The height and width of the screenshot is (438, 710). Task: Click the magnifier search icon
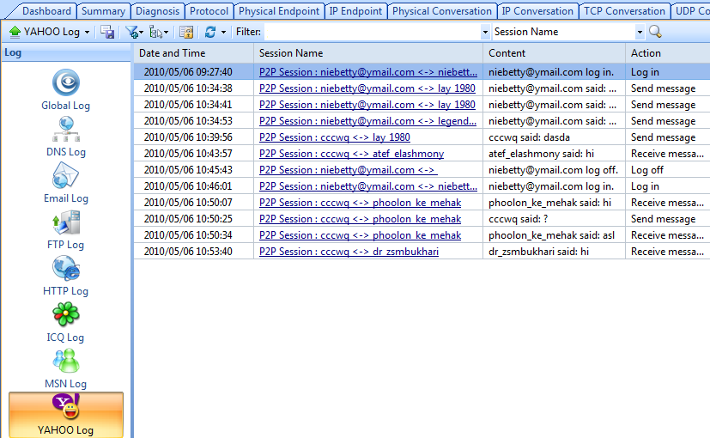coord(655,32)
